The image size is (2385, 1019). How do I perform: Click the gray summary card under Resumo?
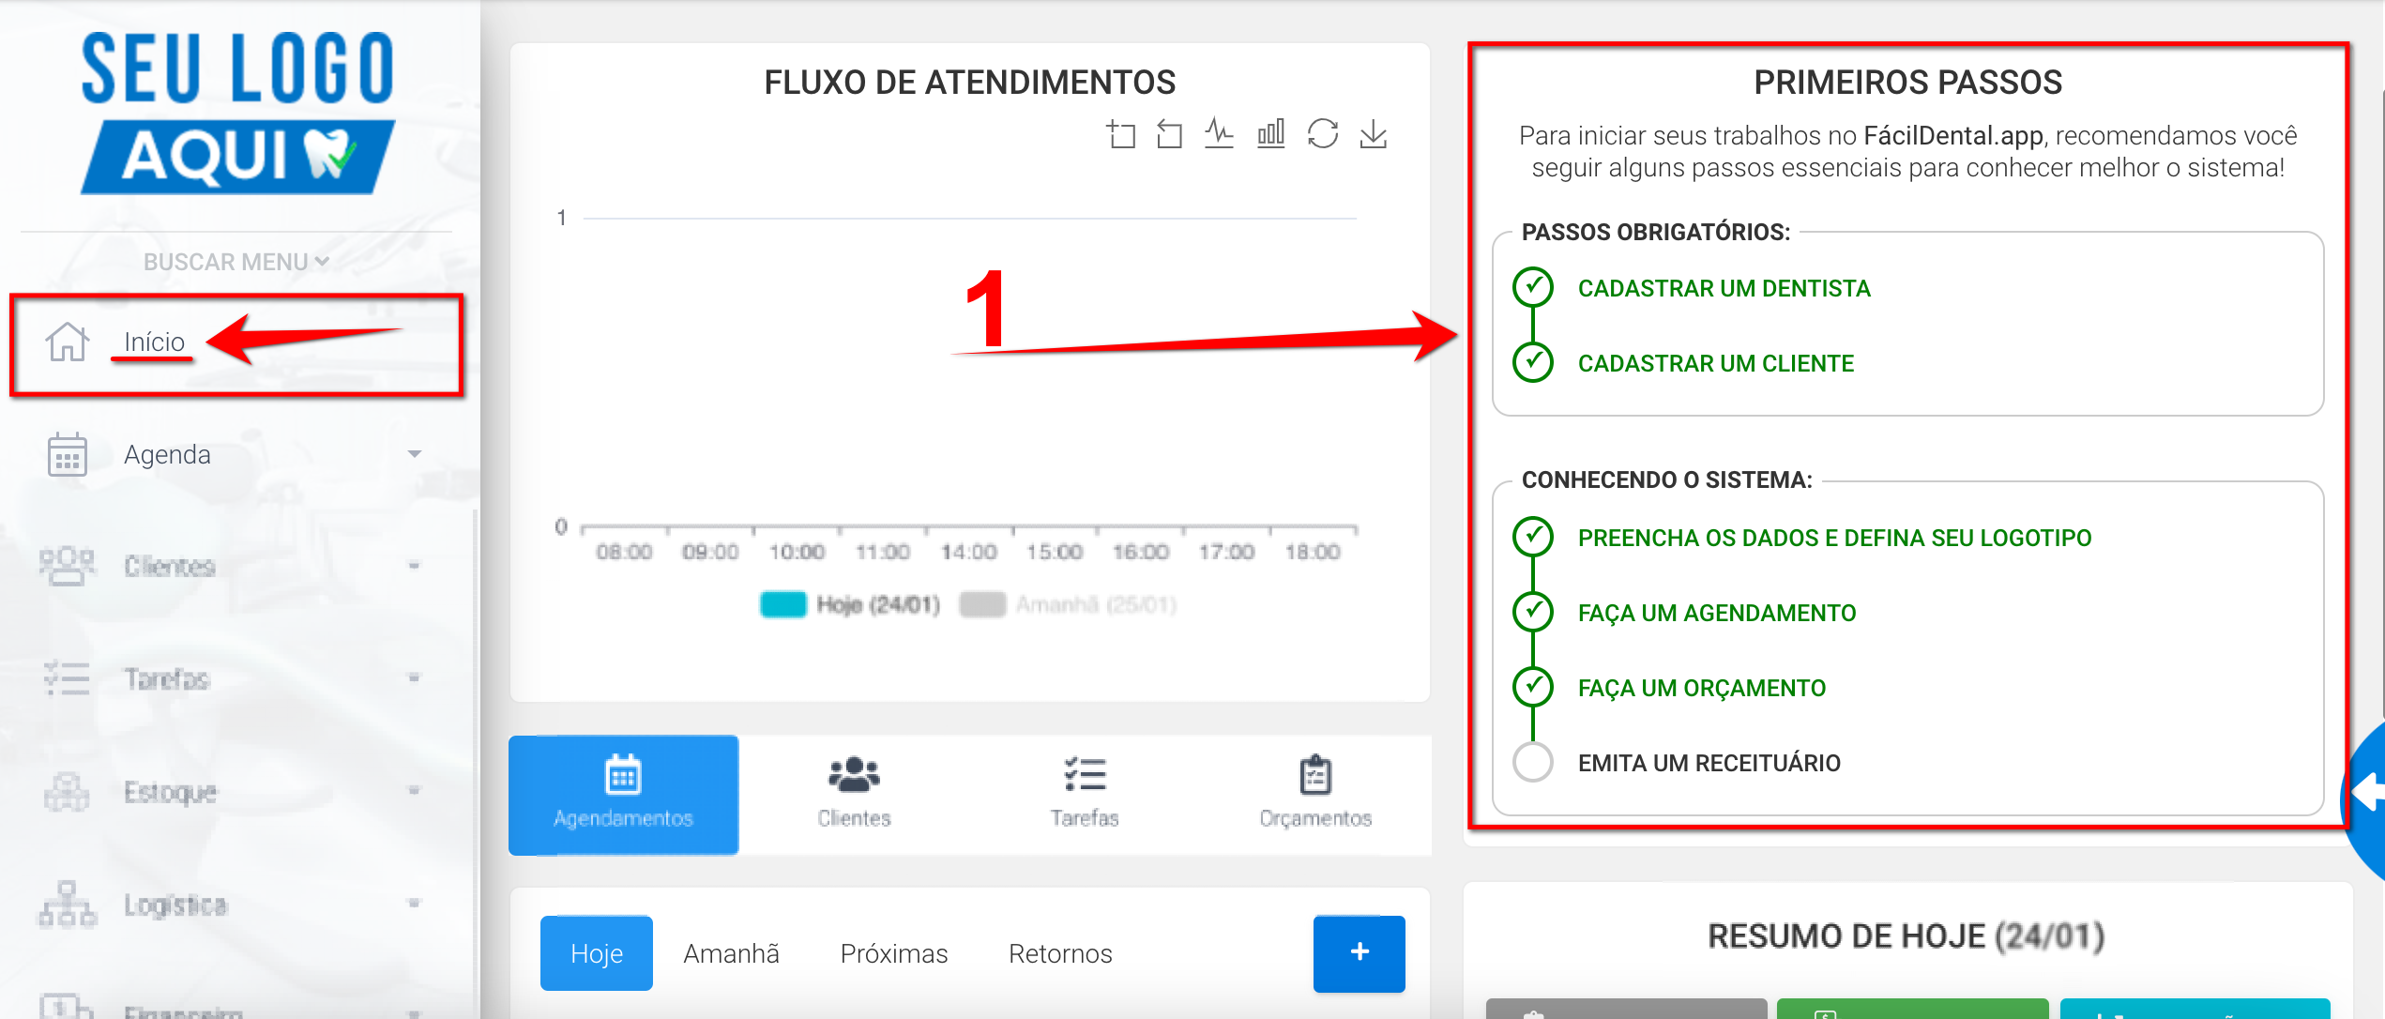1626,1009
